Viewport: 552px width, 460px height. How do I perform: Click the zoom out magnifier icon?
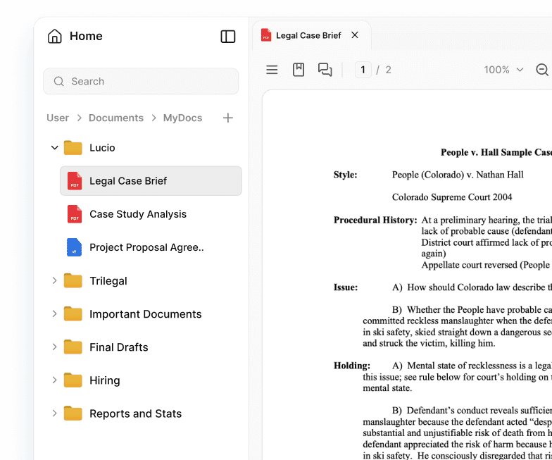point(542,70)
